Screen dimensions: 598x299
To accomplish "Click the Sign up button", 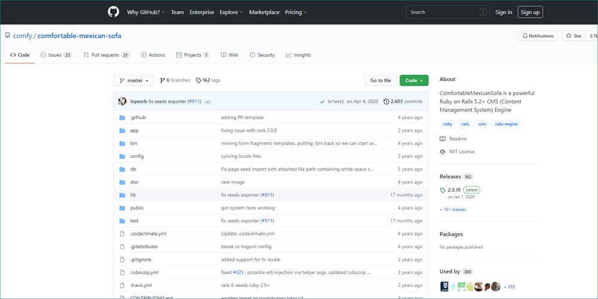I will tap(530, 12).
